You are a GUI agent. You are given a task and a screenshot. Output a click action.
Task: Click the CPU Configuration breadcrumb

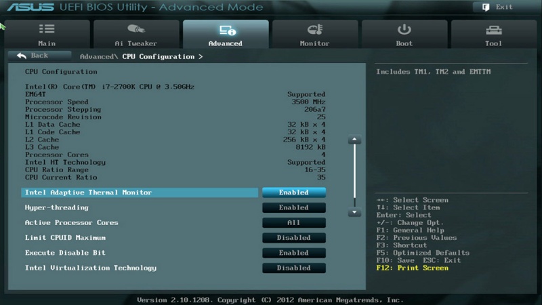tap(159, 57)
